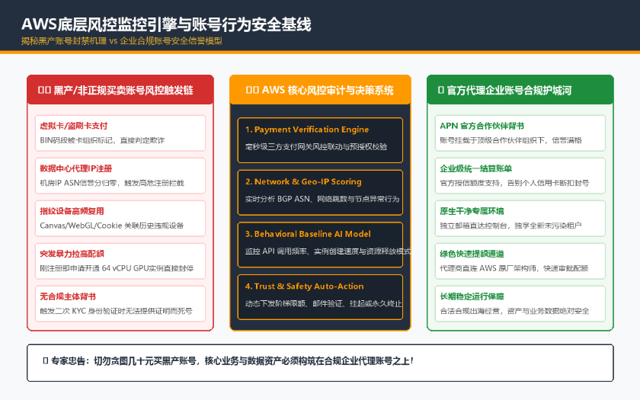Click the subtitle '揭秘黑产账号封禁机理 vs 企业合规账号安全信誉模型'
The image size is (640, 400).
[x=122, y=41]
